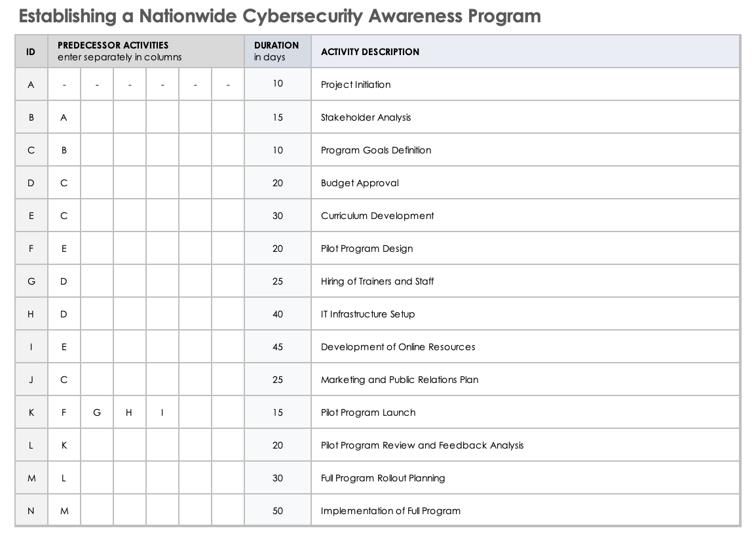Image resolution: width=756 pixels, height=543 pixels.
Task: Select the Pilot Program Design cell
Action: coord(367,249)
